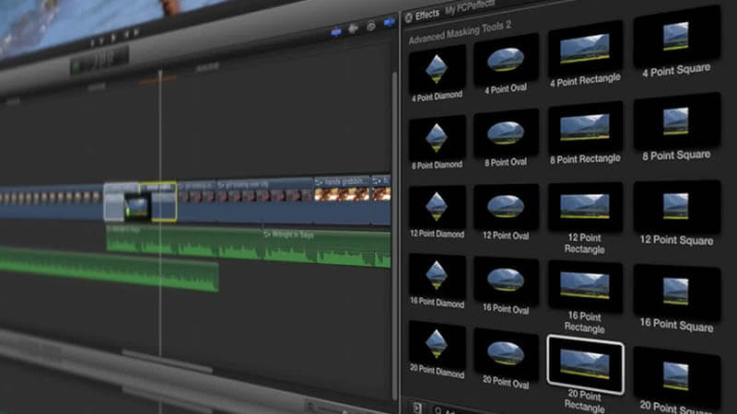Select the 4 Point Diamond effect

pyautogui.click(x=437, y=75)
